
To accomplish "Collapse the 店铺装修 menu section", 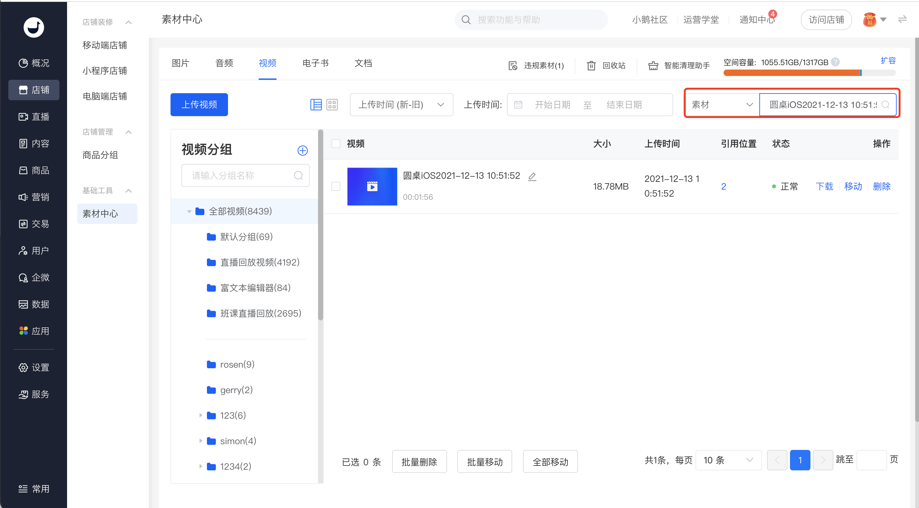I will [129, 22].
